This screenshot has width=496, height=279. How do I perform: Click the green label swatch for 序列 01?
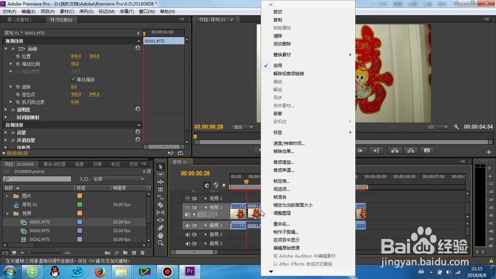[80, 205]
